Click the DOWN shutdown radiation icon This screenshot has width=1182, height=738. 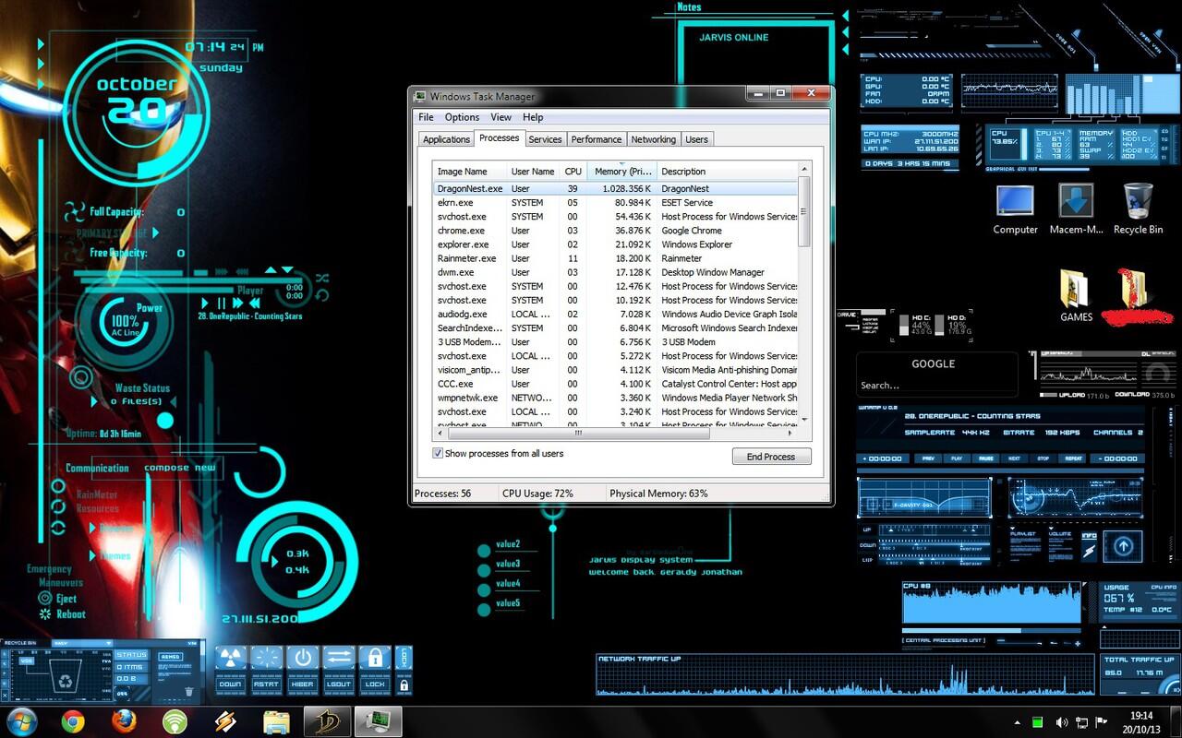[230, 659]
